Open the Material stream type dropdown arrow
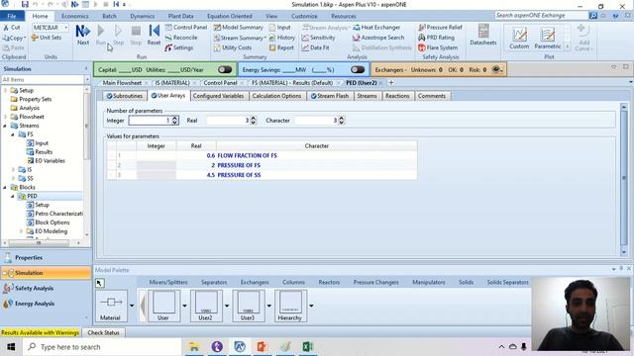The width and height of the screenshot is (634, 356). (x=132, y=306)
